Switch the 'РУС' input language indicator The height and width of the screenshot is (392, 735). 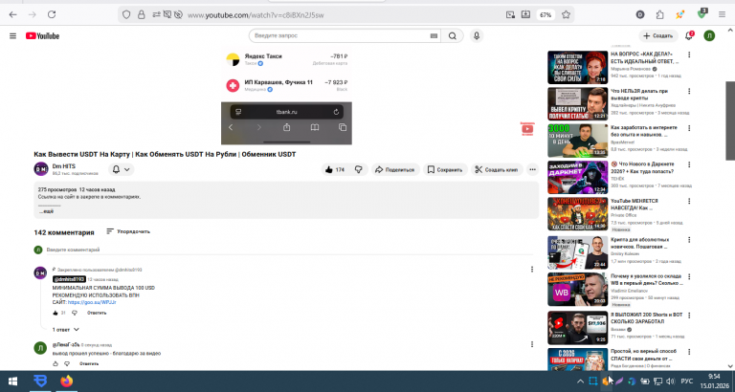pos(687,381)
